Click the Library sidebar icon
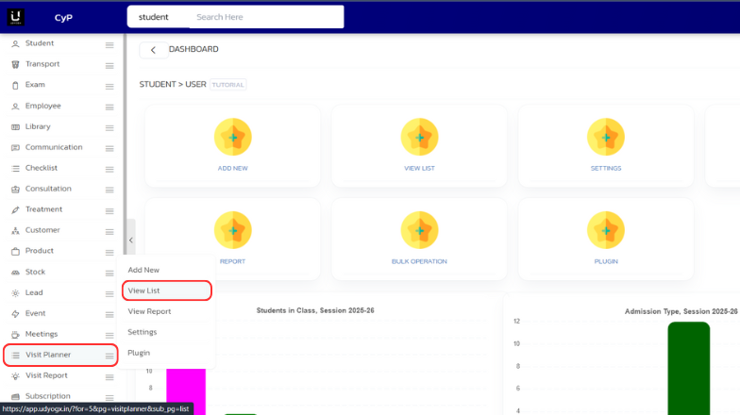 [x=15, y=126]
